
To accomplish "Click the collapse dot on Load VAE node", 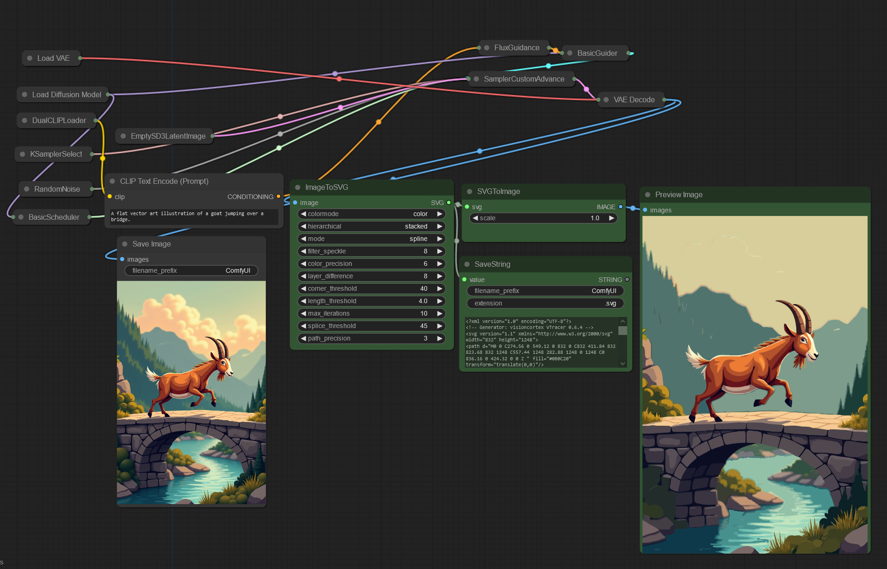I will click(30, 58).
